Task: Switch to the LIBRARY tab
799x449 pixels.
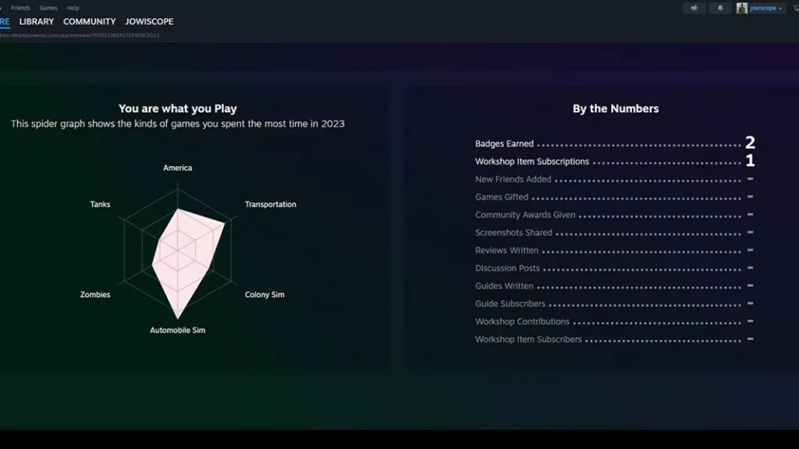Action: coord(36,21)
